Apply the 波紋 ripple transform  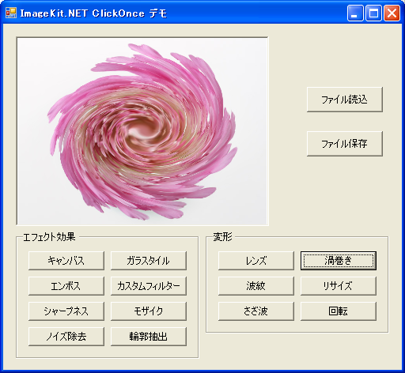point(256,286)
